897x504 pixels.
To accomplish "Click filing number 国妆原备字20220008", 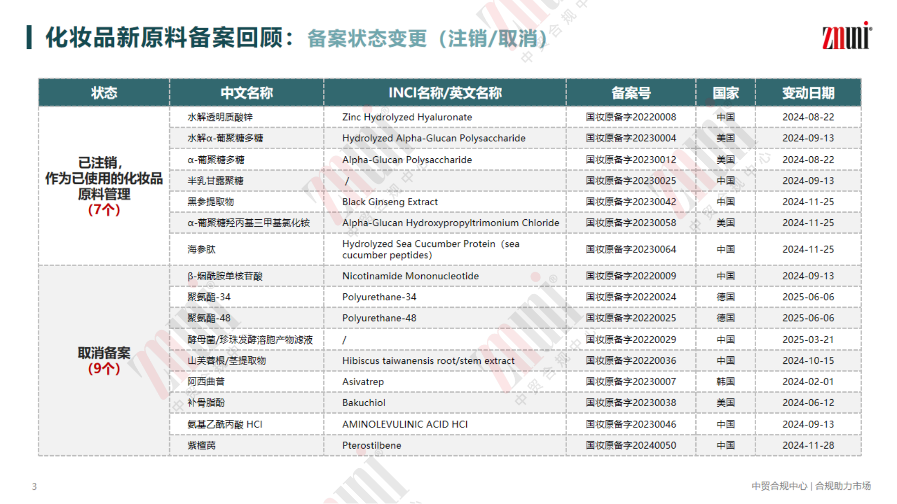I will pyautogui.click(x=631, y=117).
